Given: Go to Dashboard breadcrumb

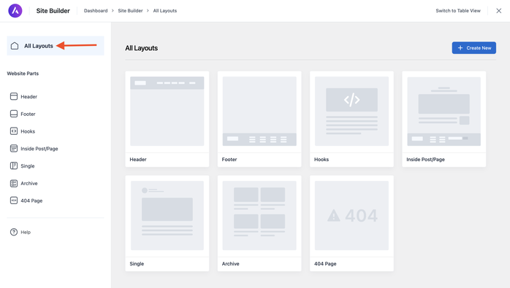Looking at the screenshot, I should pyautogui.click(x=96, y=11).
